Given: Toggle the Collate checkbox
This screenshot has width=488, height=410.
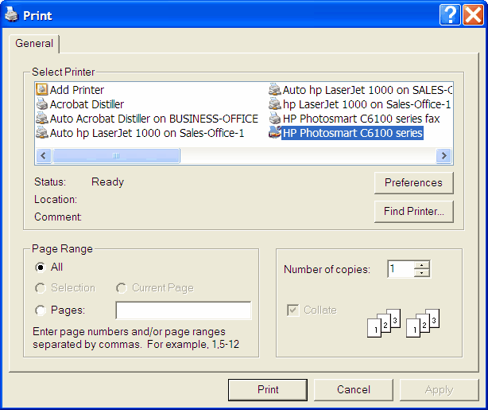Looking at the screenshot, I should (x=292, y=310).
